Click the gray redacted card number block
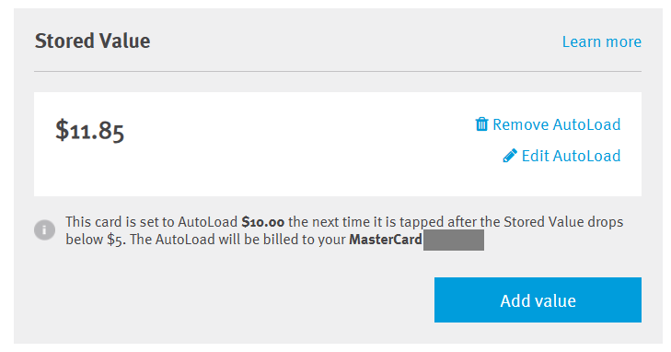 click(x=454, y=240)
